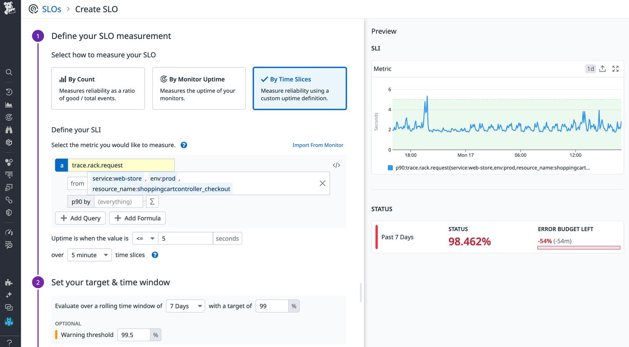Image resolution: width=629 pixels, height=347 pixels.
Task: Open the 7 Days rolling window dropdown
Action: point(185,306)
